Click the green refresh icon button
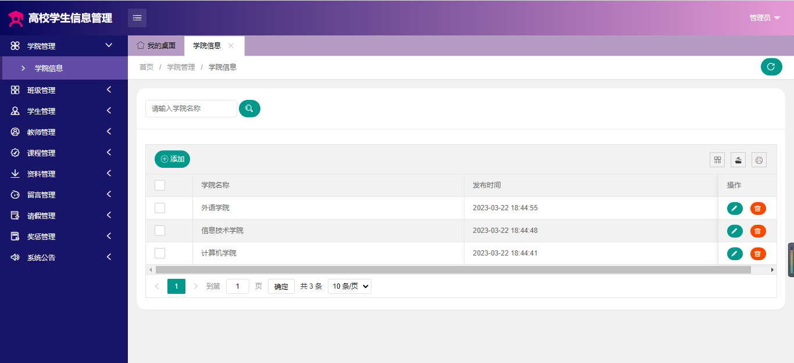 point(771,67)
